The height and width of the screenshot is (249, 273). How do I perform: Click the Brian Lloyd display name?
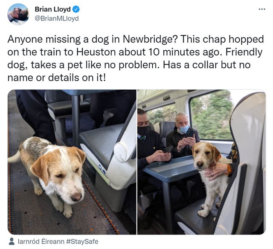52,9
